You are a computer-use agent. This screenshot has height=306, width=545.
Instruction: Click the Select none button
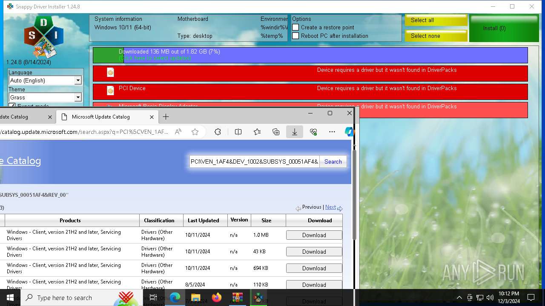[x=436, y=36]
